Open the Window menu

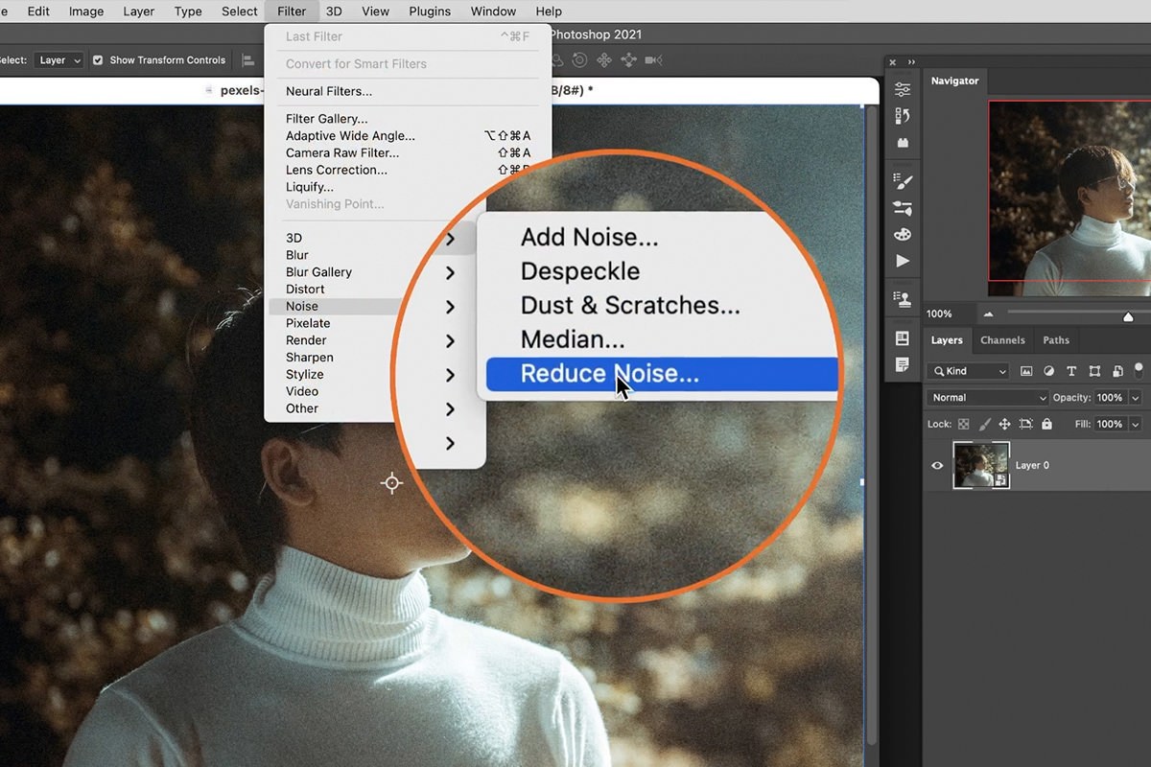[x=494, y=12]
